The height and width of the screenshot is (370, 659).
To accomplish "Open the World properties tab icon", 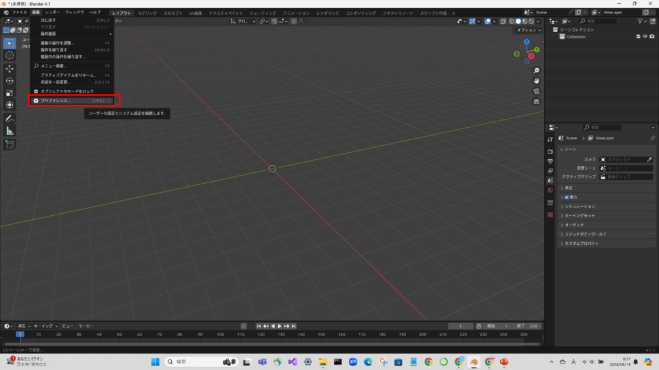I will click(x=550, y=191).
